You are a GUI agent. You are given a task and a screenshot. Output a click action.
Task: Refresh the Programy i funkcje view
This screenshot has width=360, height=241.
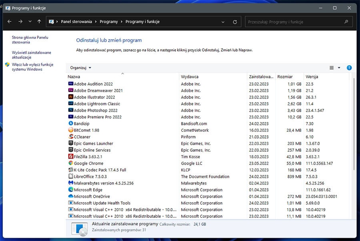pos(235,22)
